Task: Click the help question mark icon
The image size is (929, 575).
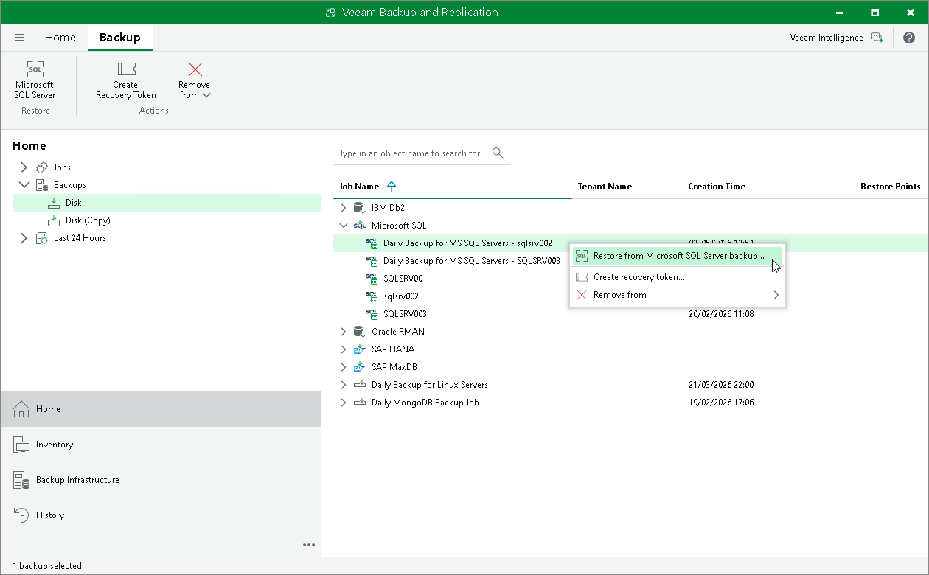Action: (908, 38)
